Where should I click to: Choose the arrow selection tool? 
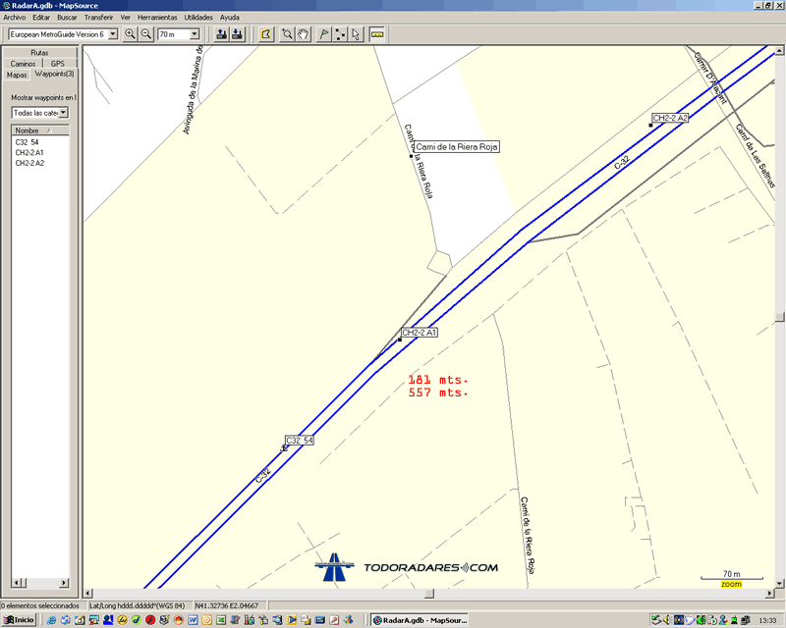pyautogui.click(x=356, y=34)
